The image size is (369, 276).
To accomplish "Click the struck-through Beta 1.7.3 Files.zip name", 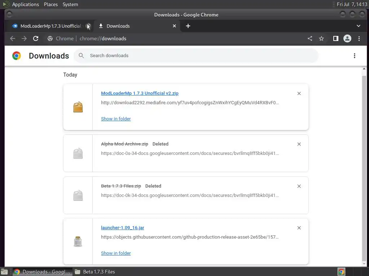I will (121, 186).
